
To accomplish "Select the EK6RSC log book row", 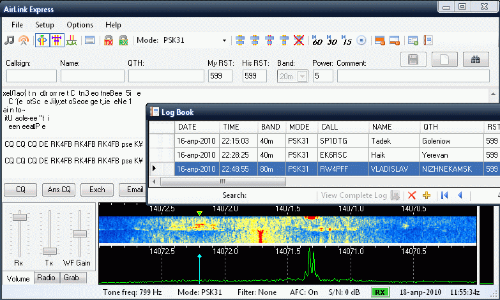I will click(324, 155).
